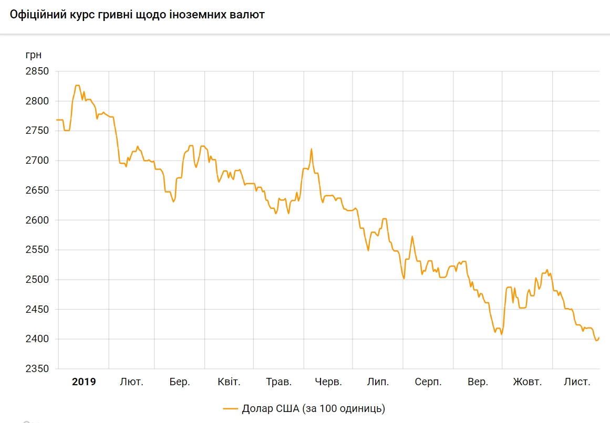
Task: Select the Лист. month axis label
Action: (576, 382)
